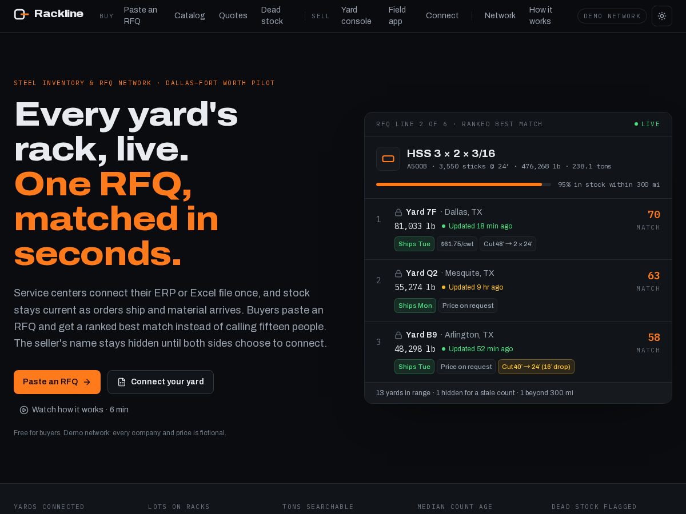Viewport: 686px width, 514px height.
Task: Click the orange Paste an RFQ button
Action: coord(57,382)
